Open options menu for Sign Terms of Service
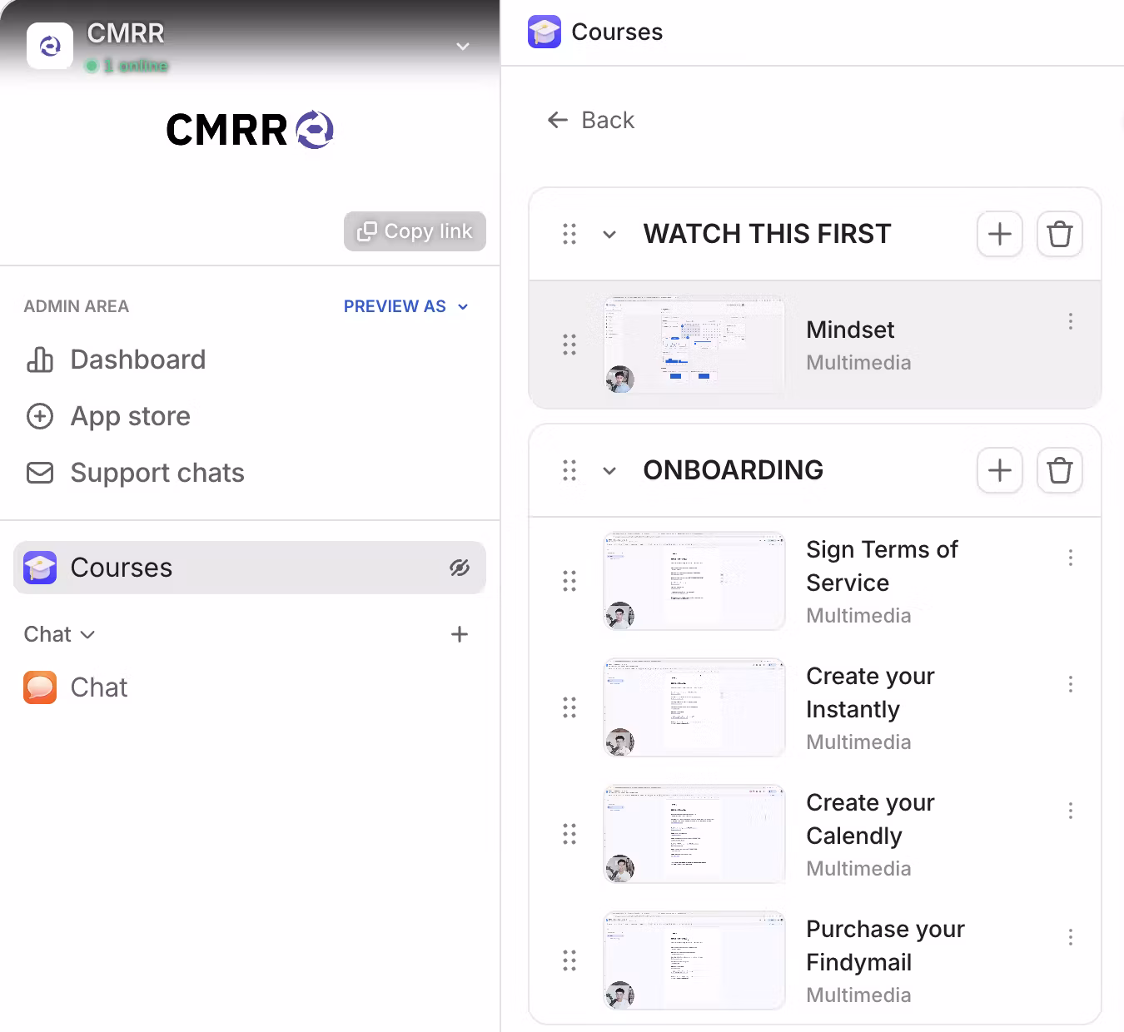 tap(1070, 558)
